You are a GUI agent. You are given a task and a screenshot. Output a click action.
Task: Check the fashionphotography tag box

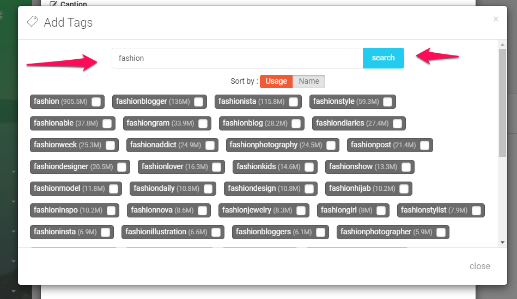coord(331,145)
